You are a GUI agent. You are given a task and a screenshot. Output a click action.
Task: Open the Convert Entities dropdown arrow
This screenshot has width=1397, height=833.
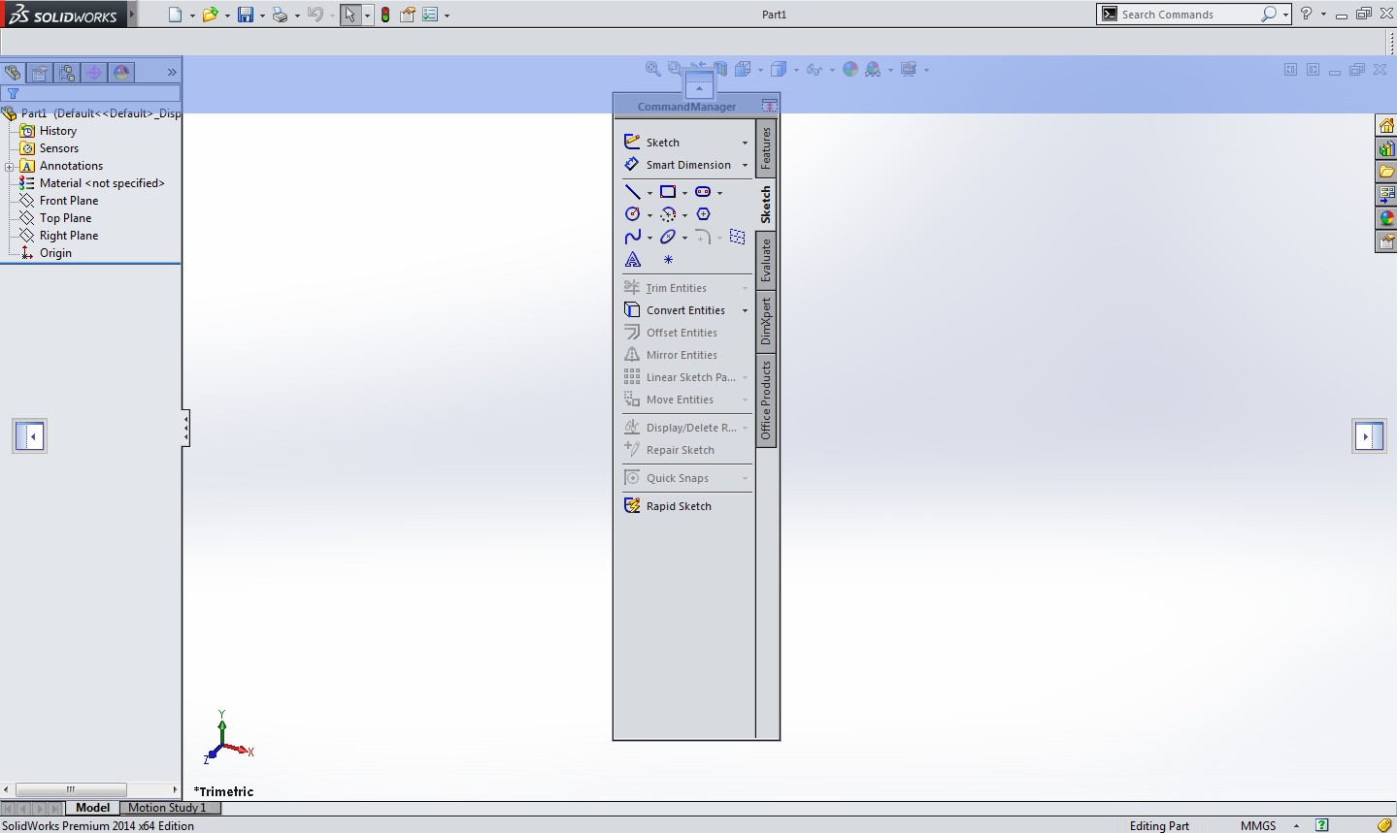[745, 310]
